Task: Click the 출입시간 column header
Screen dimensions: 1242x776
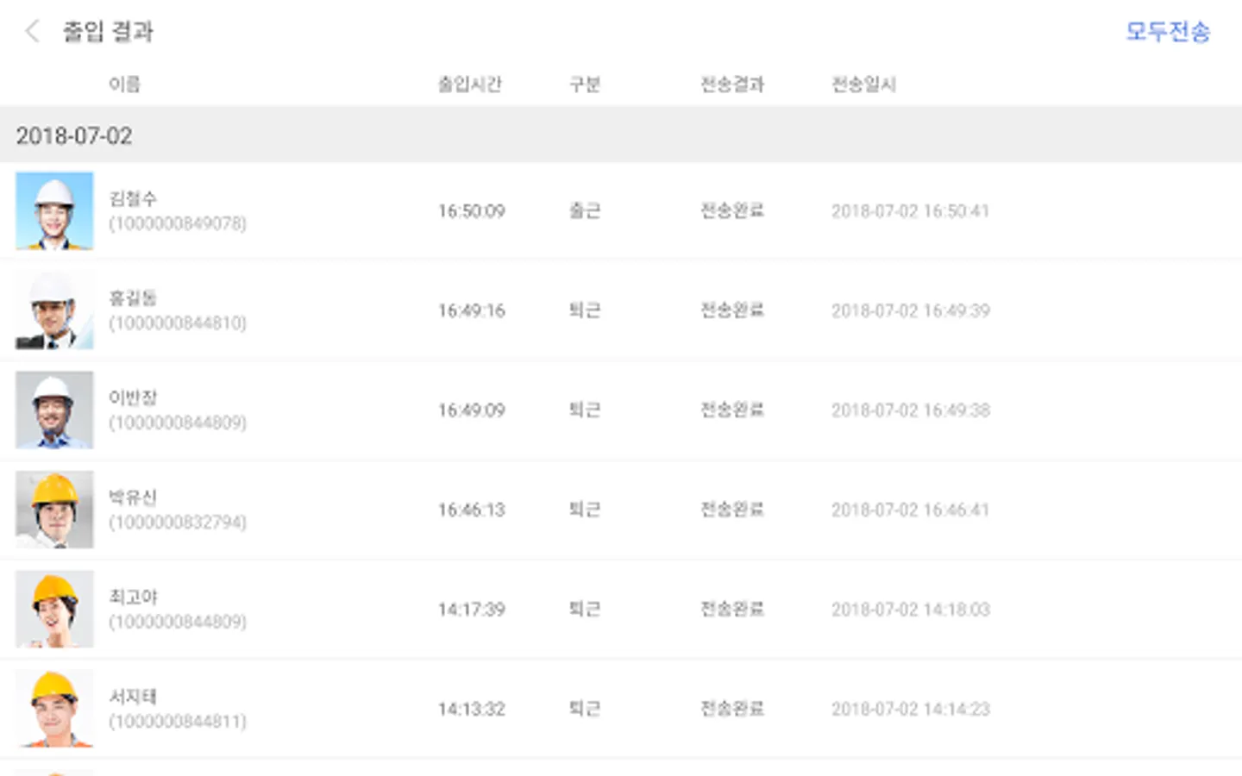Action: click(469, 84)
